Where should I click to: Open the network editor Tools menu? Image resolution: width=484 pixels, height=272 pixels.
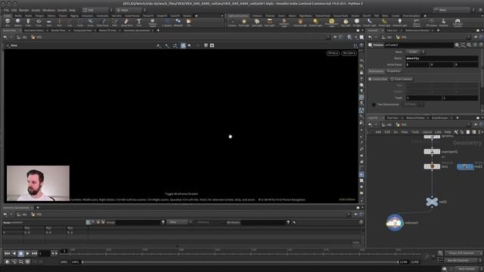415,132
